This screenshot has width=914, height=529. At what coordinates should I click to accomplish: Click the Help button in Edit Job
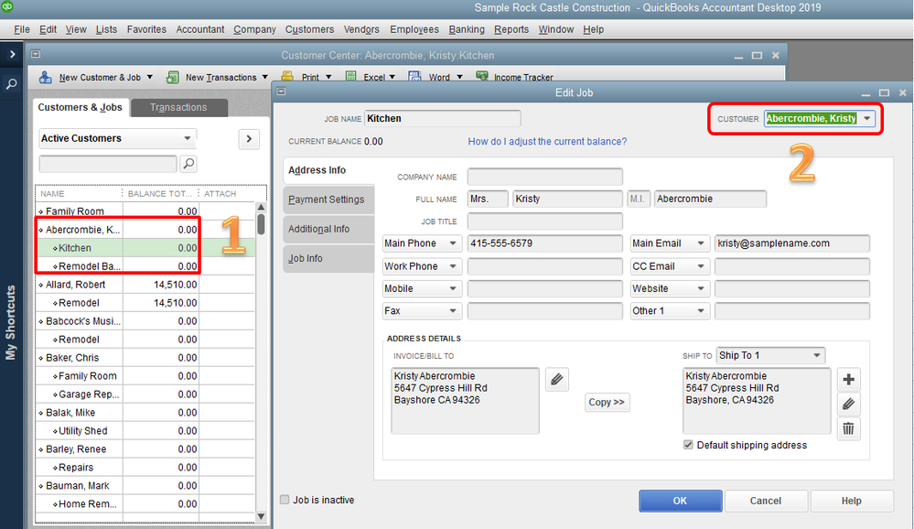point(851,501)
